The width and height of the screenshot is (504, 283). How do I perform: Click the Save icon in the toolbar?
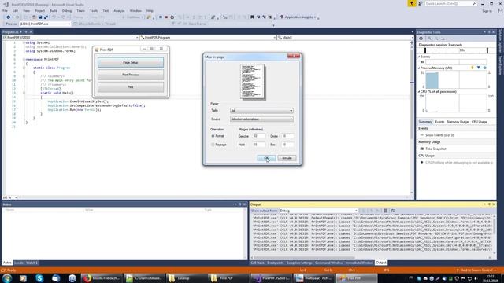pyautogui.click(x=40, y=17)
